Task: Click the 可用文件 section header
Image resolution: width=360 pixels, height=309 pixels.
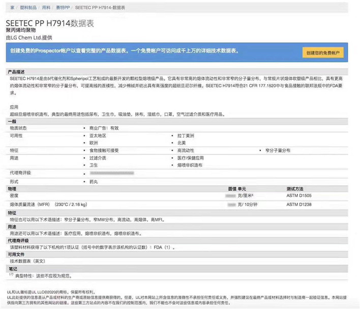Action: coord(17,254)
